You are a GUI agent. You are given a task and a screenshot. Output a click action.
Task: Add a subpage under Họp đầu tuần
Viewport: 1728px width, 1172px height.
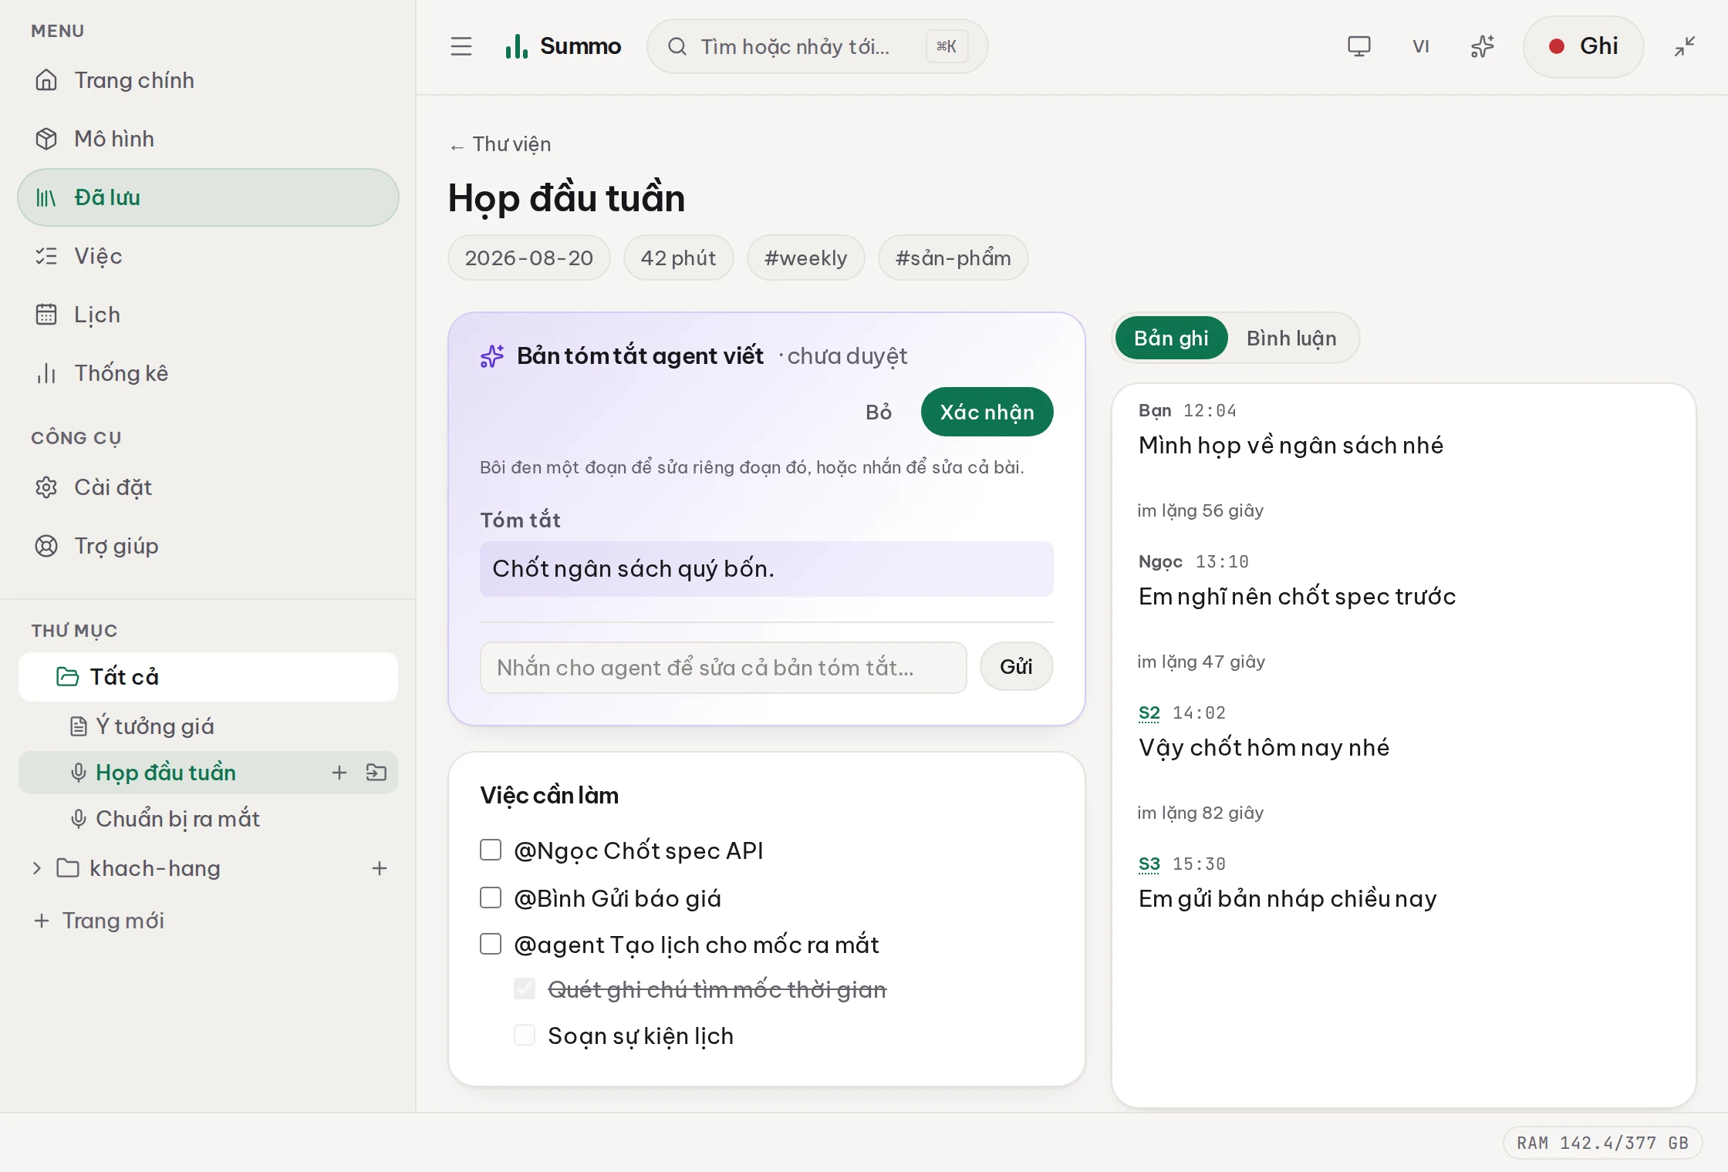coord(339,773)
